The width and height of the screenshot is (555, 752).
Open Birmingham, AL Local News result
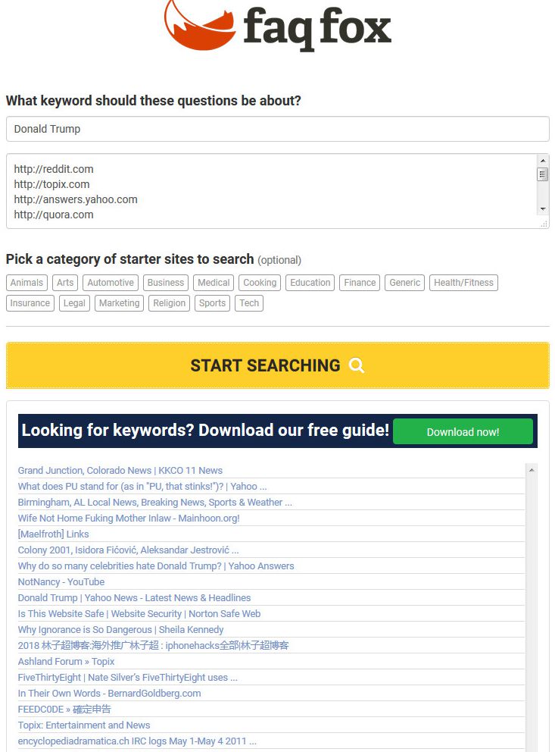[x=154, y=502]
